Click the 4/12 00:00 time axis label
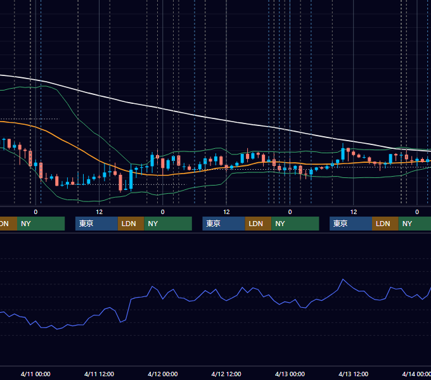Image resolution: width=431 pixels, height=380 pixels. click(x=163, y=374)
